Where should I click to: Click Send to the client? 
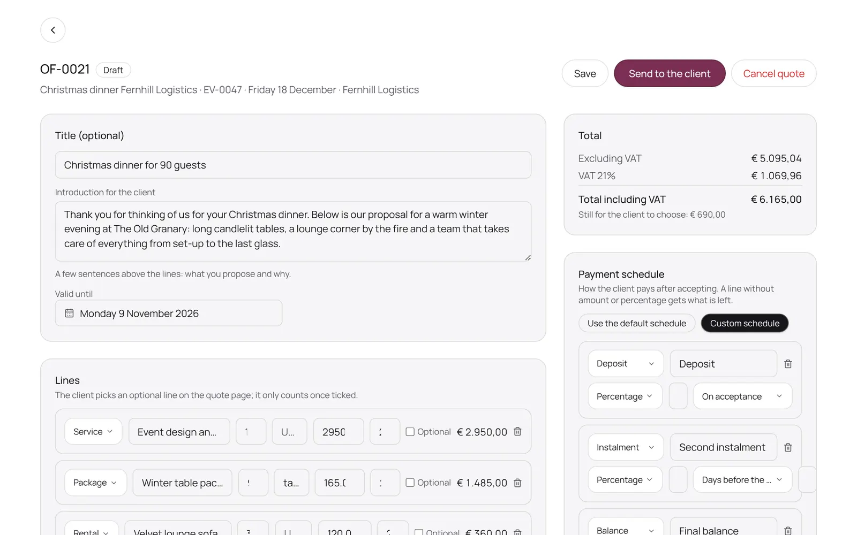[x=670, y=73]
